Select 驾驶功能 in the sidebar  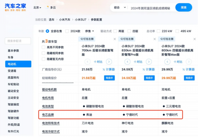[x=14, y=118]
